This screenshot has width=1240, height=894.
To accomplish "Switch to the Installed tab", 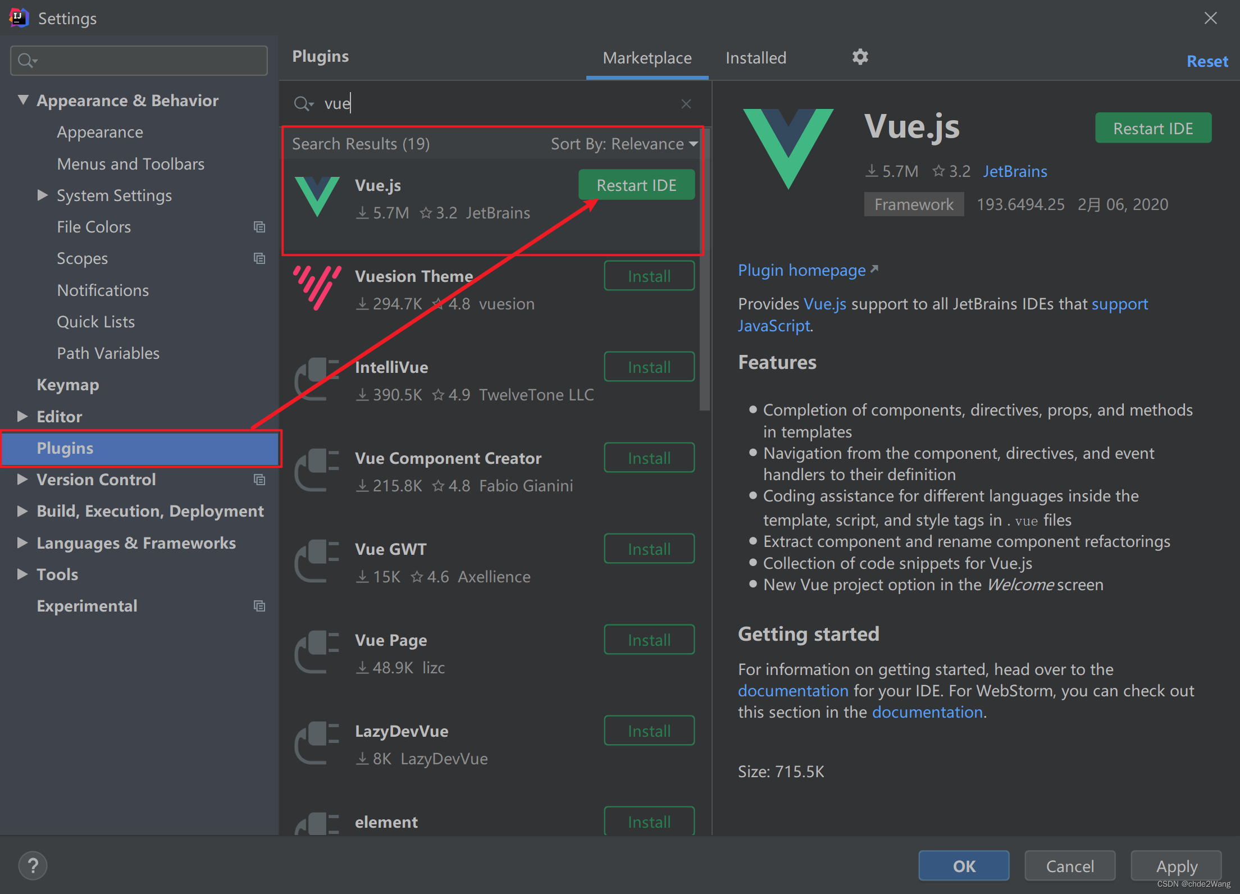I will coord(756,58).
